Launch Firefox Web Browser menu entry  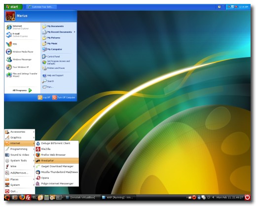(57, 155)
